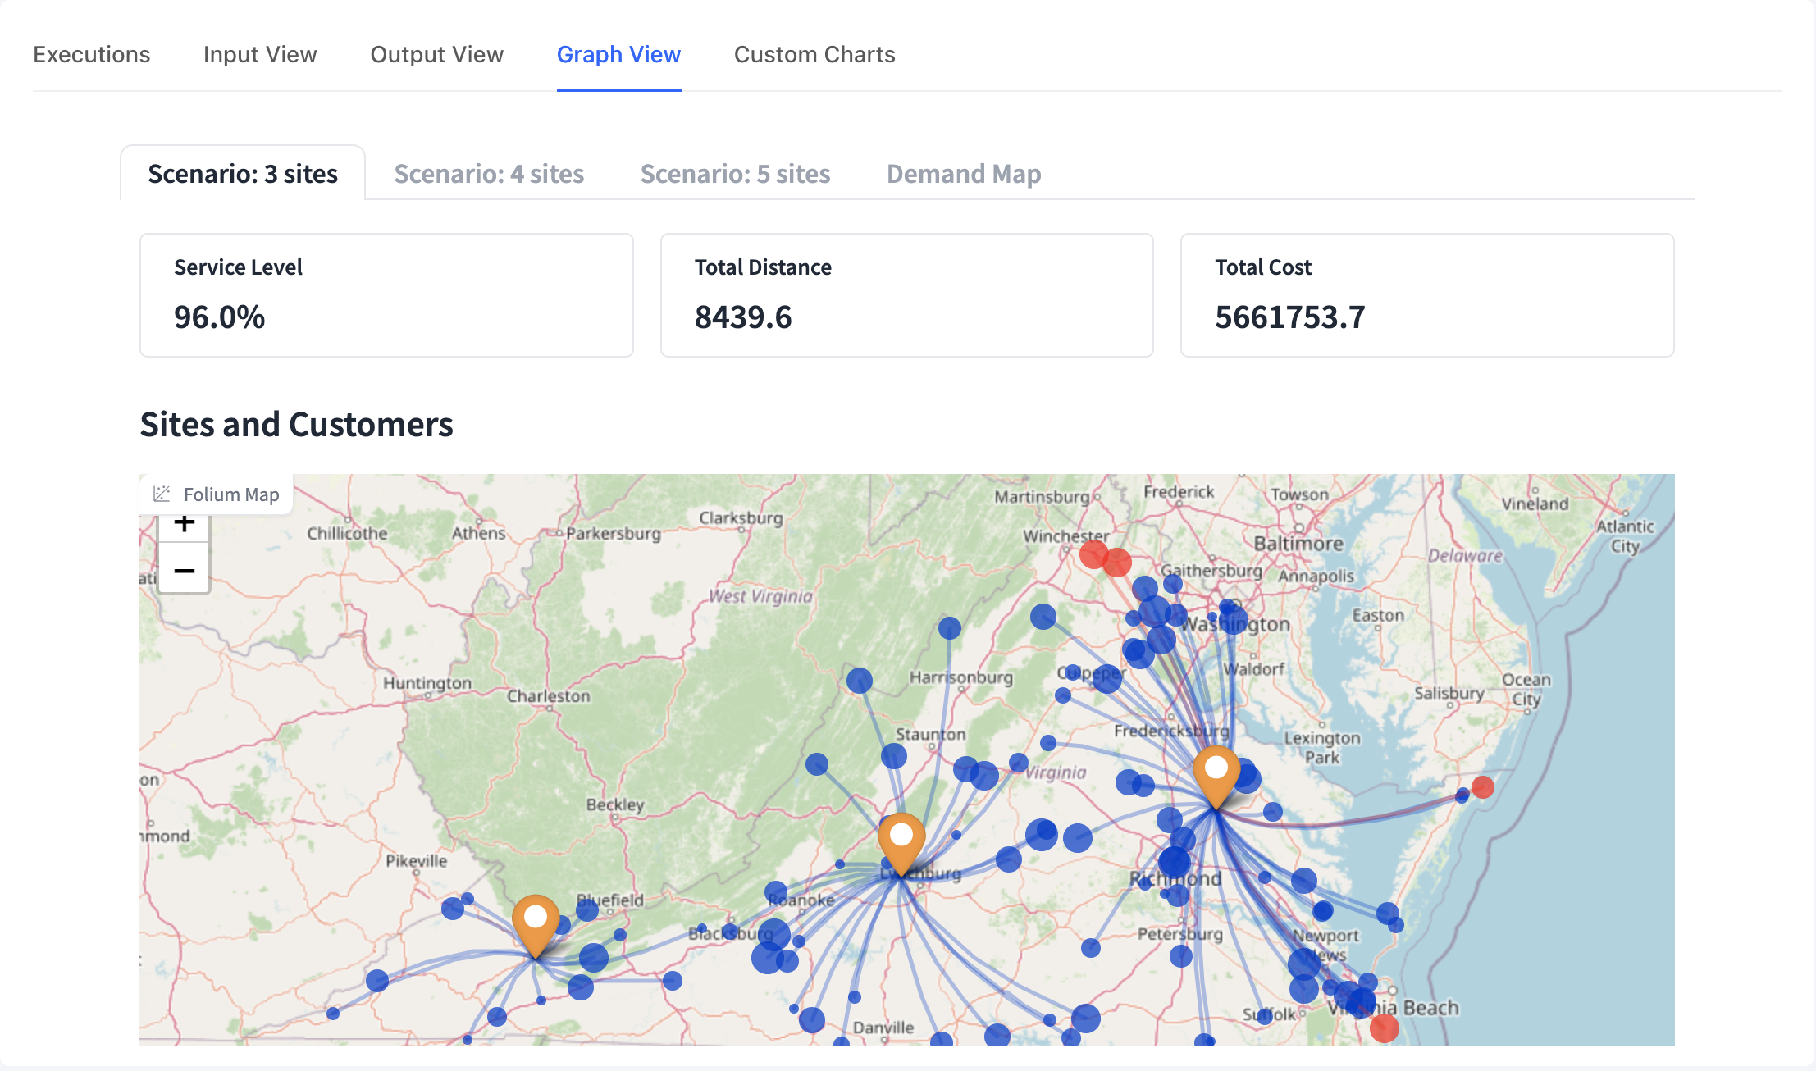Click the Folium Map label

[x=231, y=494]
